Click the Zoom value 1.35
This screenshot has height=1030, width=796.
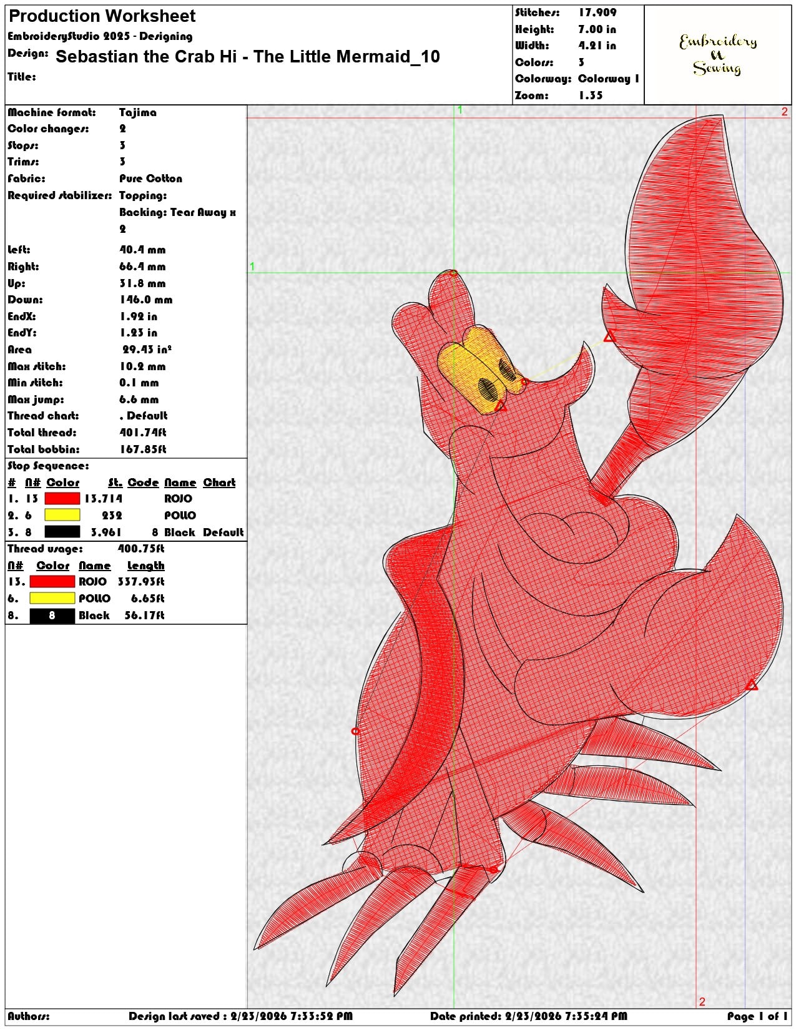591,96
